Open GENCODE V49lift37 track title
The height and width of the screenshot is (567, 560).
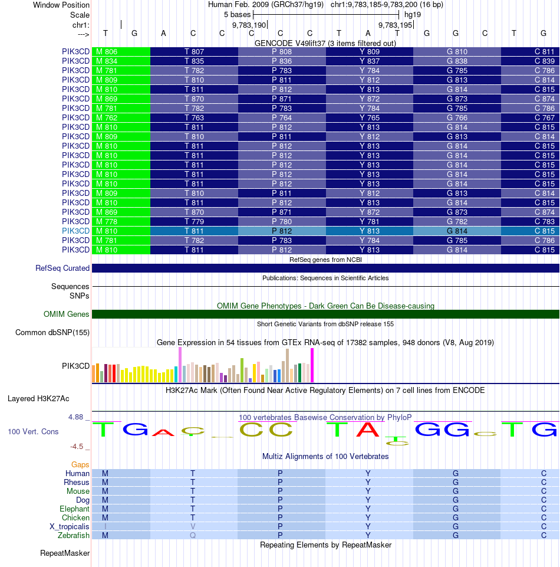(x=325, y=43)
